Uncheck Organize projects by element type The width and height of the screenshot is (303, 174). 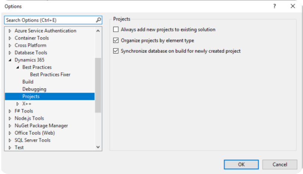point(116,40)
